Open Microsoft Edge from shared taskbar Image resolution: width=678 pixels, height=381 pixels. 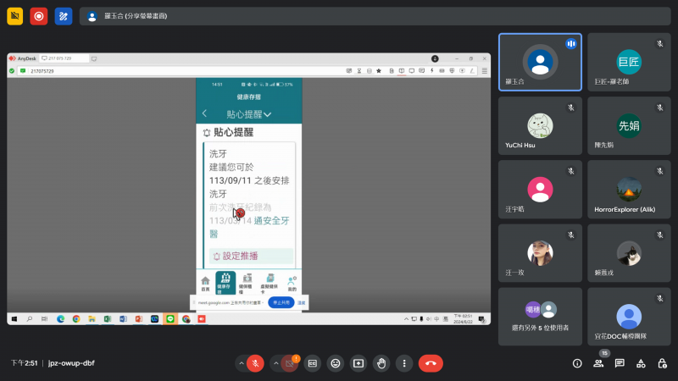pyautogui.click(x=60, y=319)
